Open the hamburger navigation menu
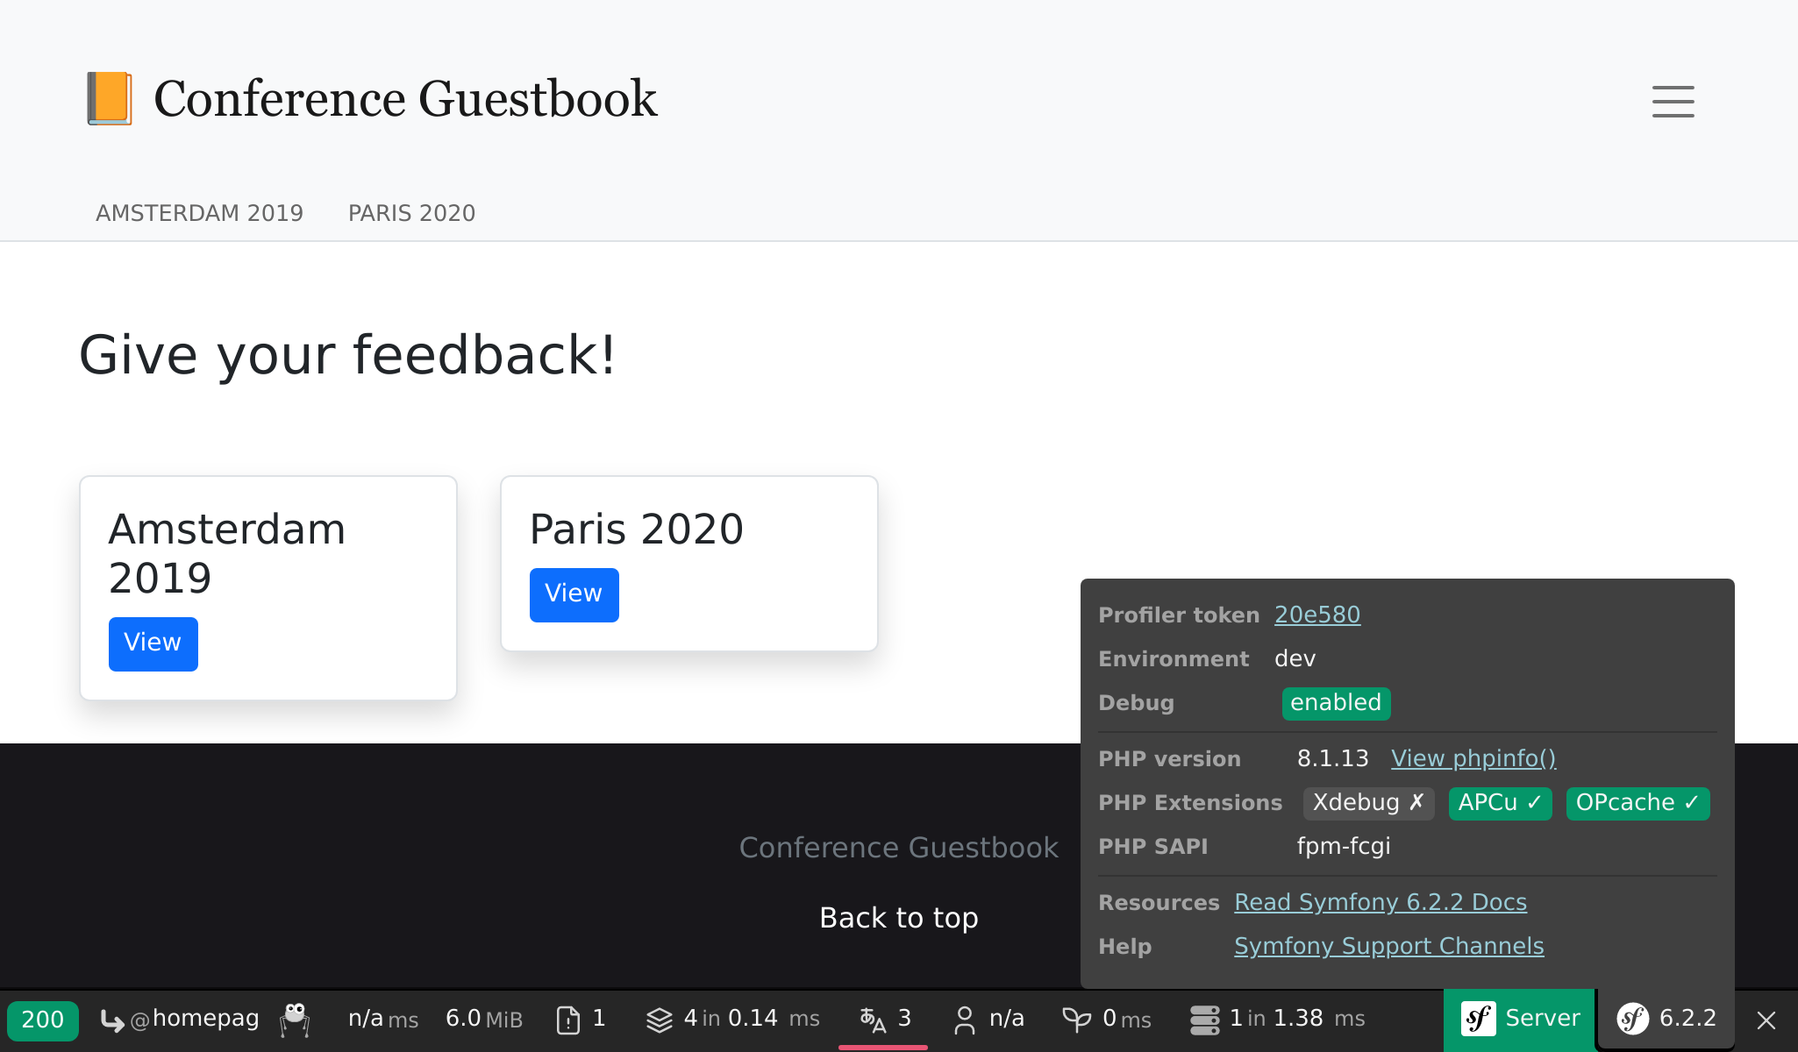 tap(1673, 101)
